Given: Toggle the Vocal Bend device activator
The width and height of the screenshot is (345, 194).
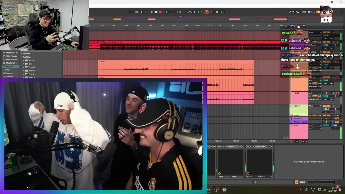Looking at the screenshot, I should 248,147.
